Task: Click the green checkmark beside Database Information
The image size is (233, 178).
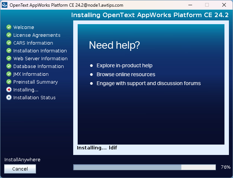Action: pos(9,66)
